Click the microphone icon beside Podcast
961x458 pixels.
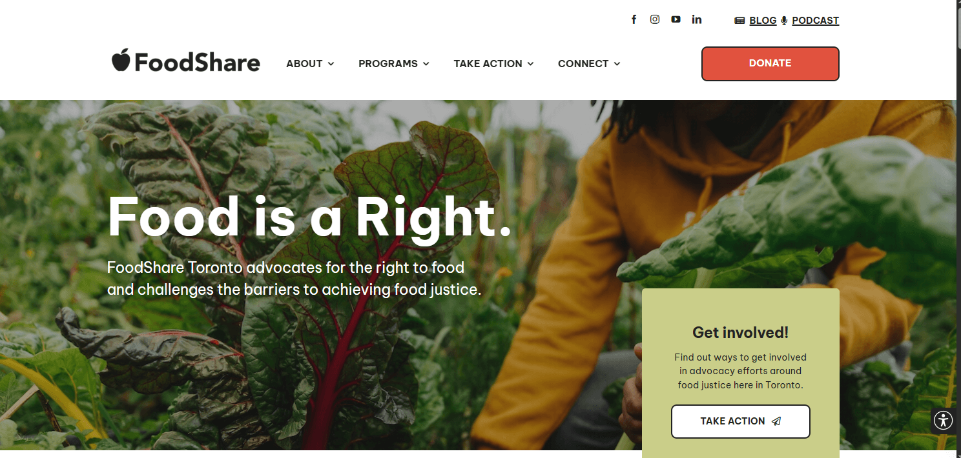tap(784, 21)
